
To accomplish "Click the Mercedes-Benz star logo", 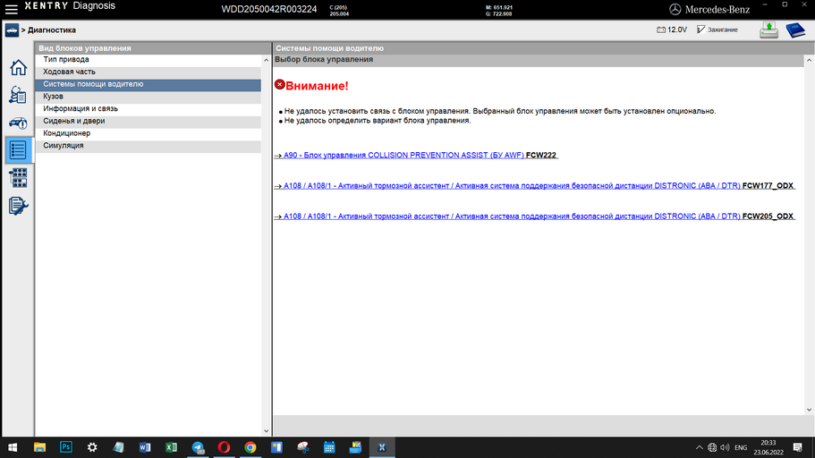I will 675,9.
